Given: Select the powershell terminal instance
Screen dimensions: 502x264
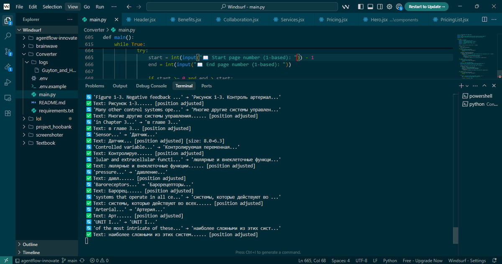Looking at the screenshot, I should (480, 96).
